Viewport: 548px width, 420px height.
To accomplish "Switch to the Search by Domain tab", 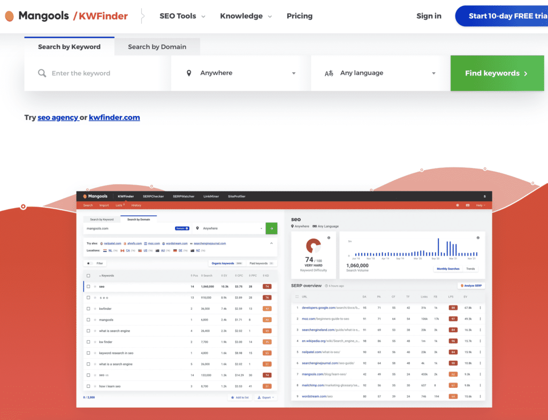I will point(157,47).
